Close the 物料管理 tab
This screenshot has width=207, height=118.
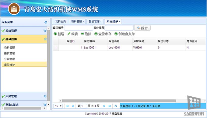click(x=83, y=22)
